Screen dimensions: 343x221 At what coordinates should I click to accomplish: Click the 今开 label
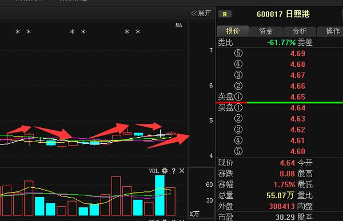(x=305, y=163)
